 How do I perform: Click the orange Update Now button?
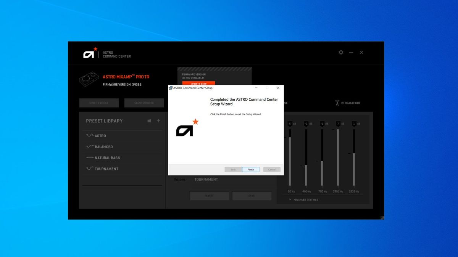(x=198, y=84)
